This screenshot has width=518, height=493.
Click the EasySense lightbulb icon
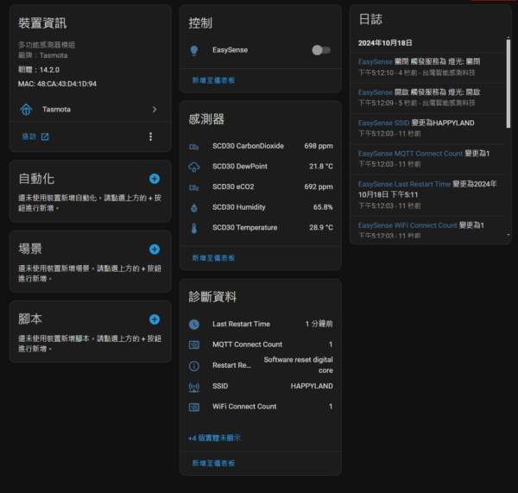click(194, 50)
